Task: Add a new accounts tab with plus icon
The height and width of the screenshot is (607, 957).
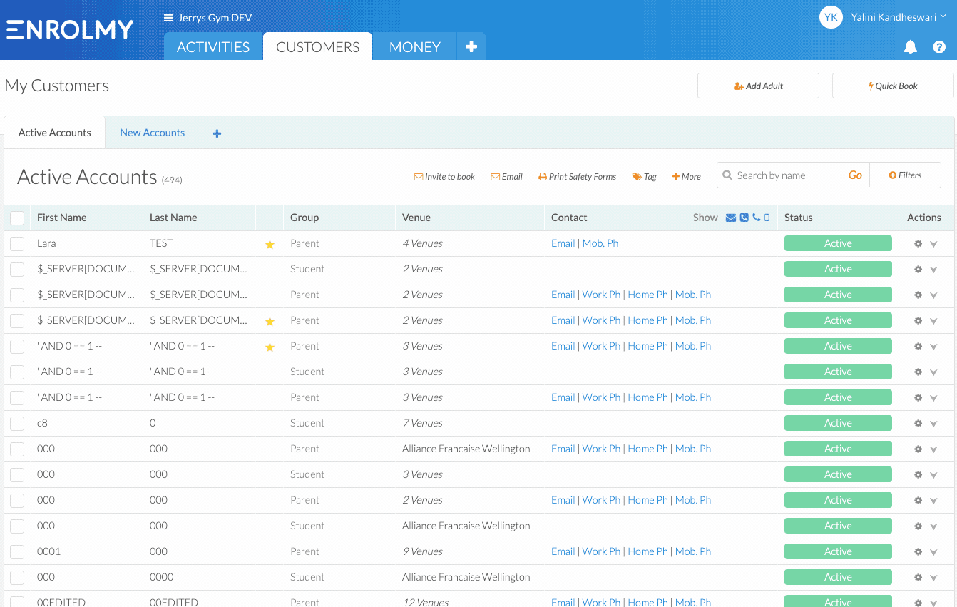Action: [217, 133]
